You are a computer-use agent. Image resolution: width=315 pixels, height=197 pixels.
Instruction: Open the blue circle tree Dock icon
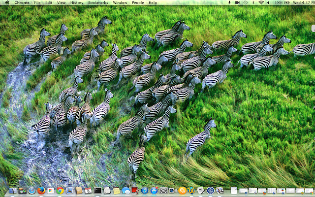coord(211,191)
